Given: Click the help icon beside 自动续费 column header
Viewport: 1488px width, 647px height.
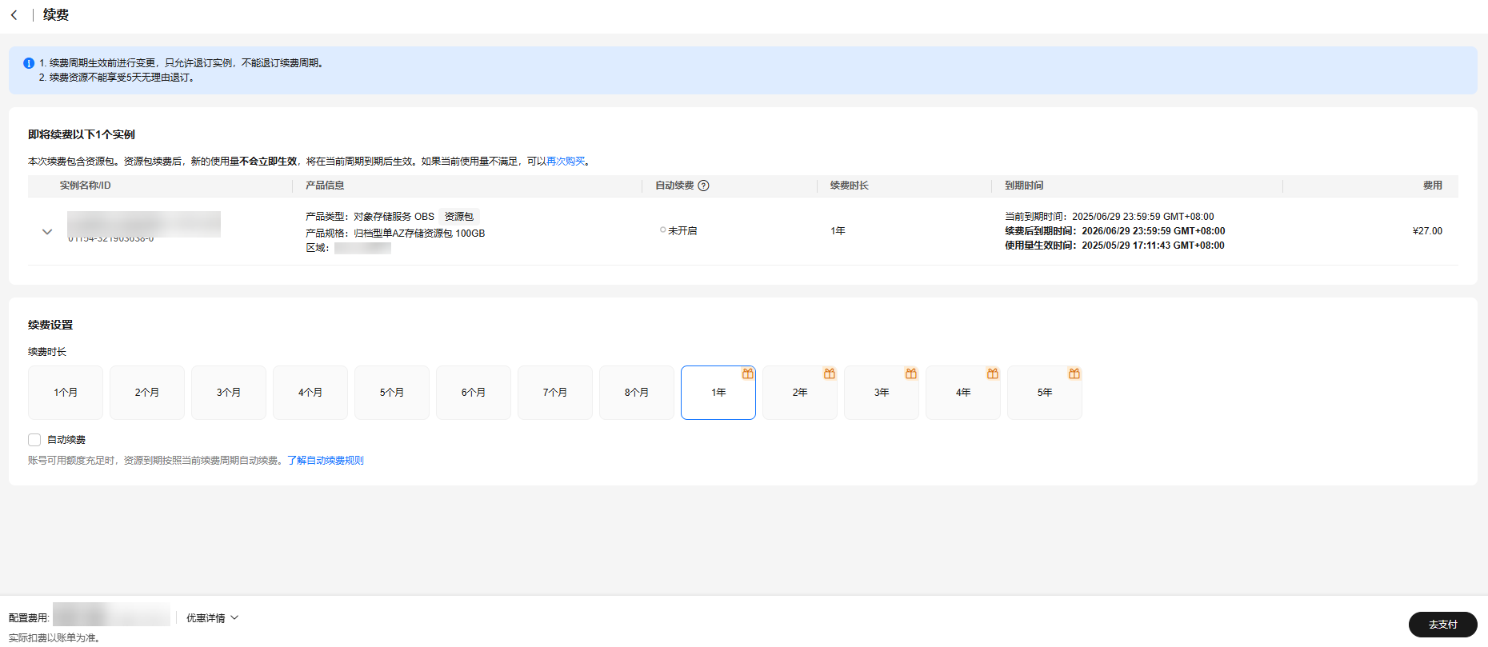Looking at the screenshot, I should pos(703,186).
